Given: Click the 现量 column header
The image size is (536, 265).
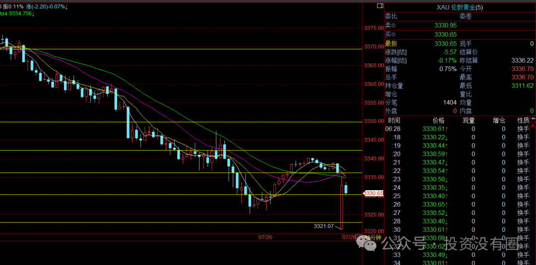Looking at the screenshot, I should click(469, 120).
